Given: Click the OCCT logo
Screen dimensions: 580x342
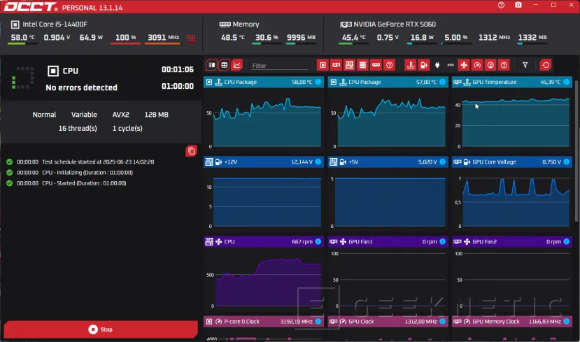Looking at the screenshot, I should (x=28, y=6).
